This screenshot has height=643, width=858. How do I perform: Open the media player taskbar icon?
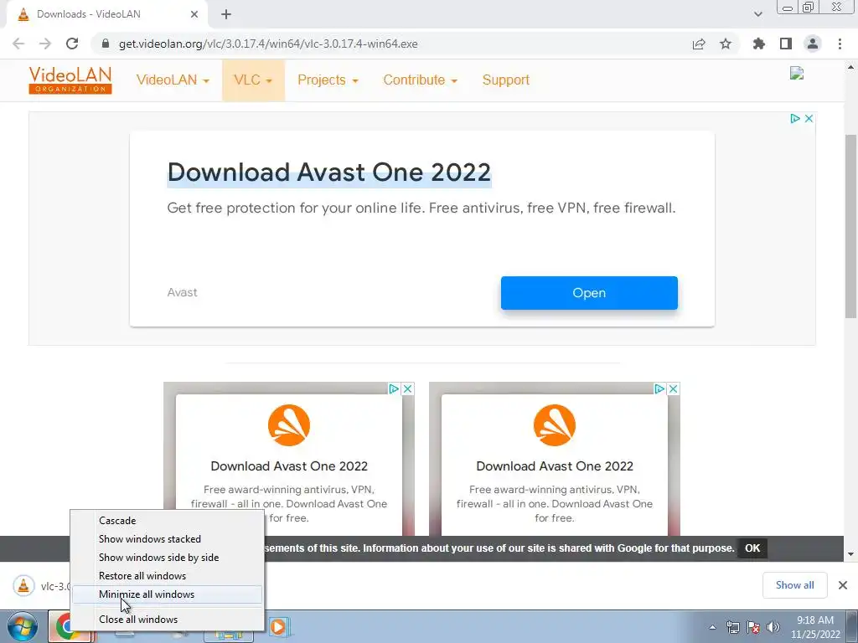(278, 627)
